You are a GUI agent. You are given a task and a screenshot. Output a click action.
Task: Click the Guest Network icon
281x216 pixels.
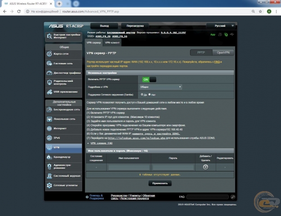[x=49, y=63]
